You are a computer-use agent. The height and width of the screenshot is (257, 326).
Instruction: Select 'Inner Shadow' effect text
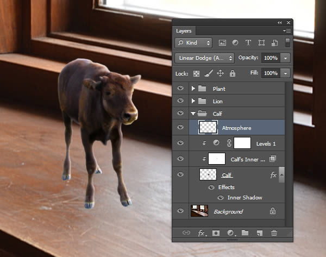(244, 198)
